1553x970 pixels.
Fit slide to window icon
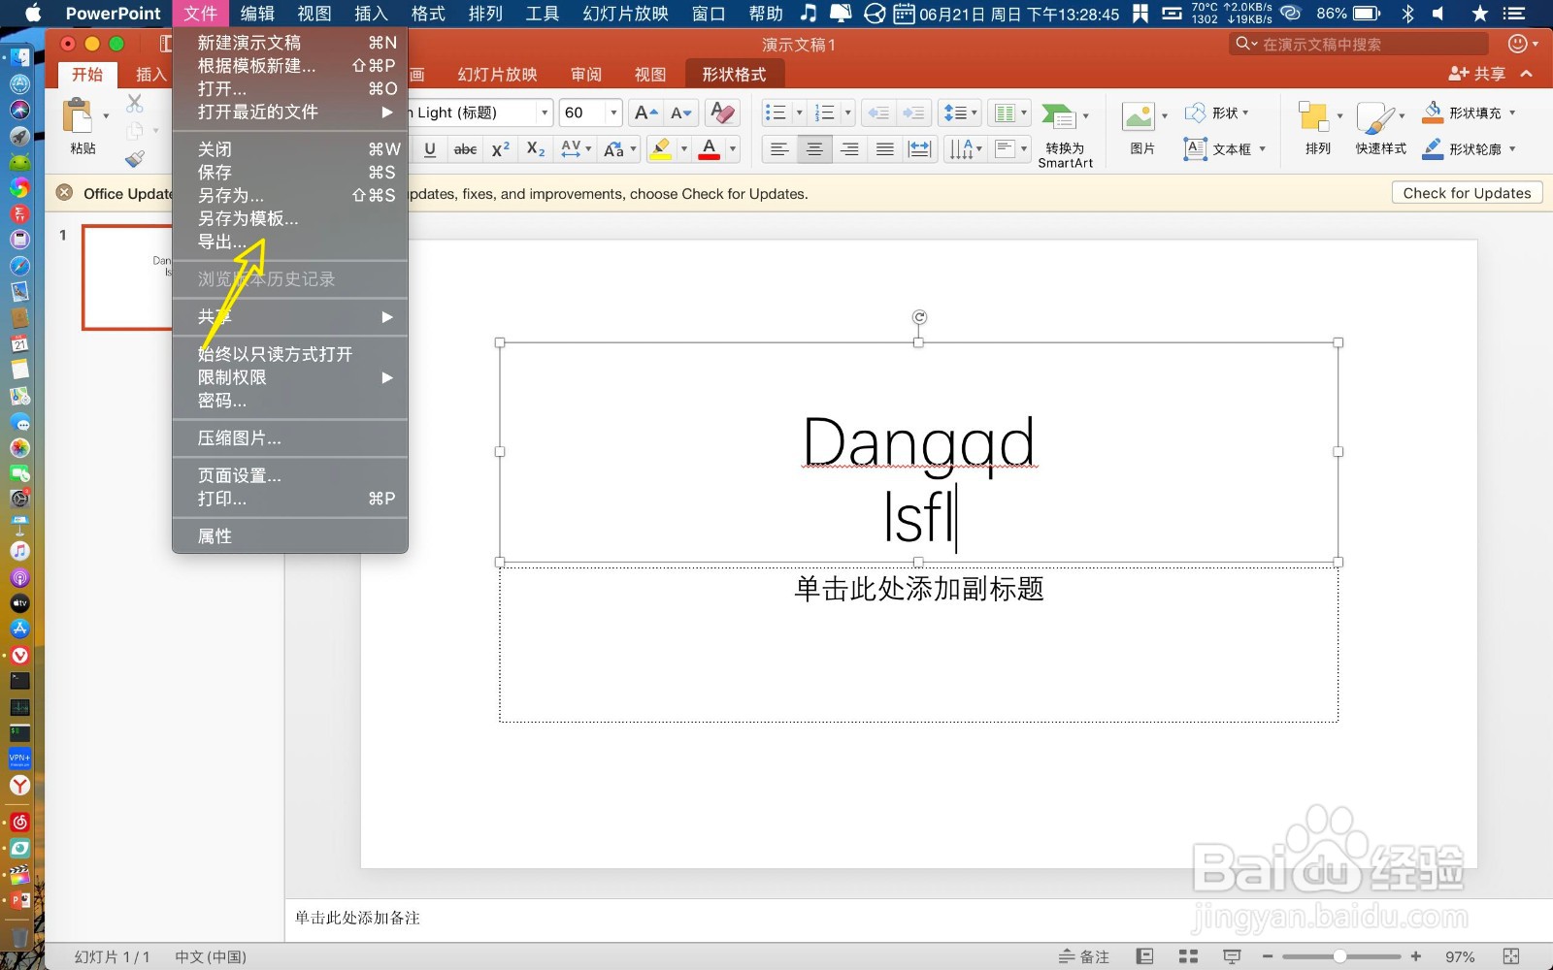point(1510,956)
